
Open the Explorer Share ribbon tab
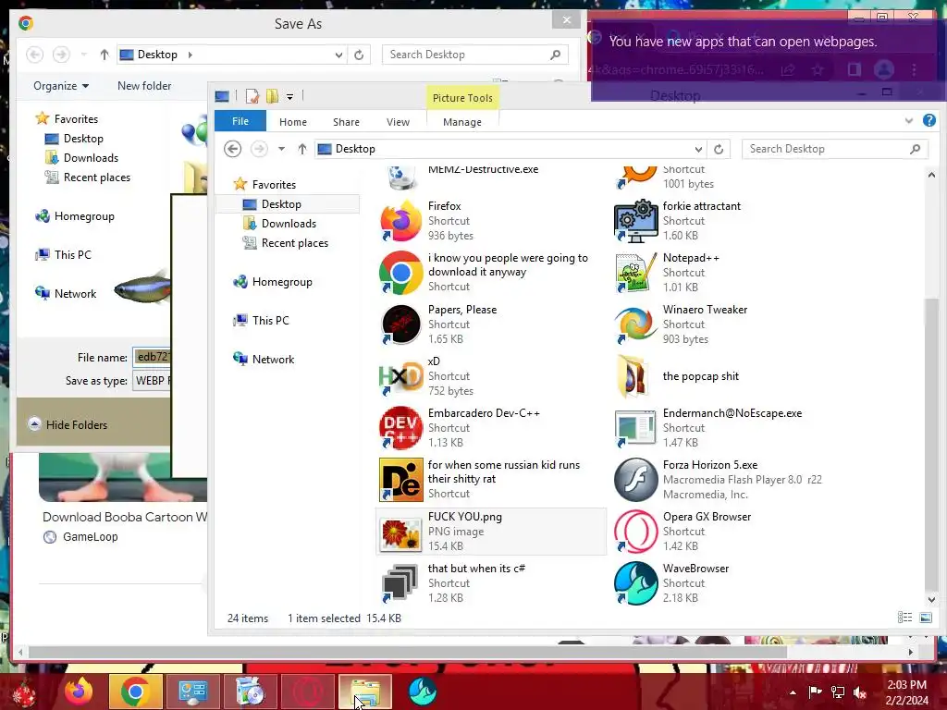346,122
